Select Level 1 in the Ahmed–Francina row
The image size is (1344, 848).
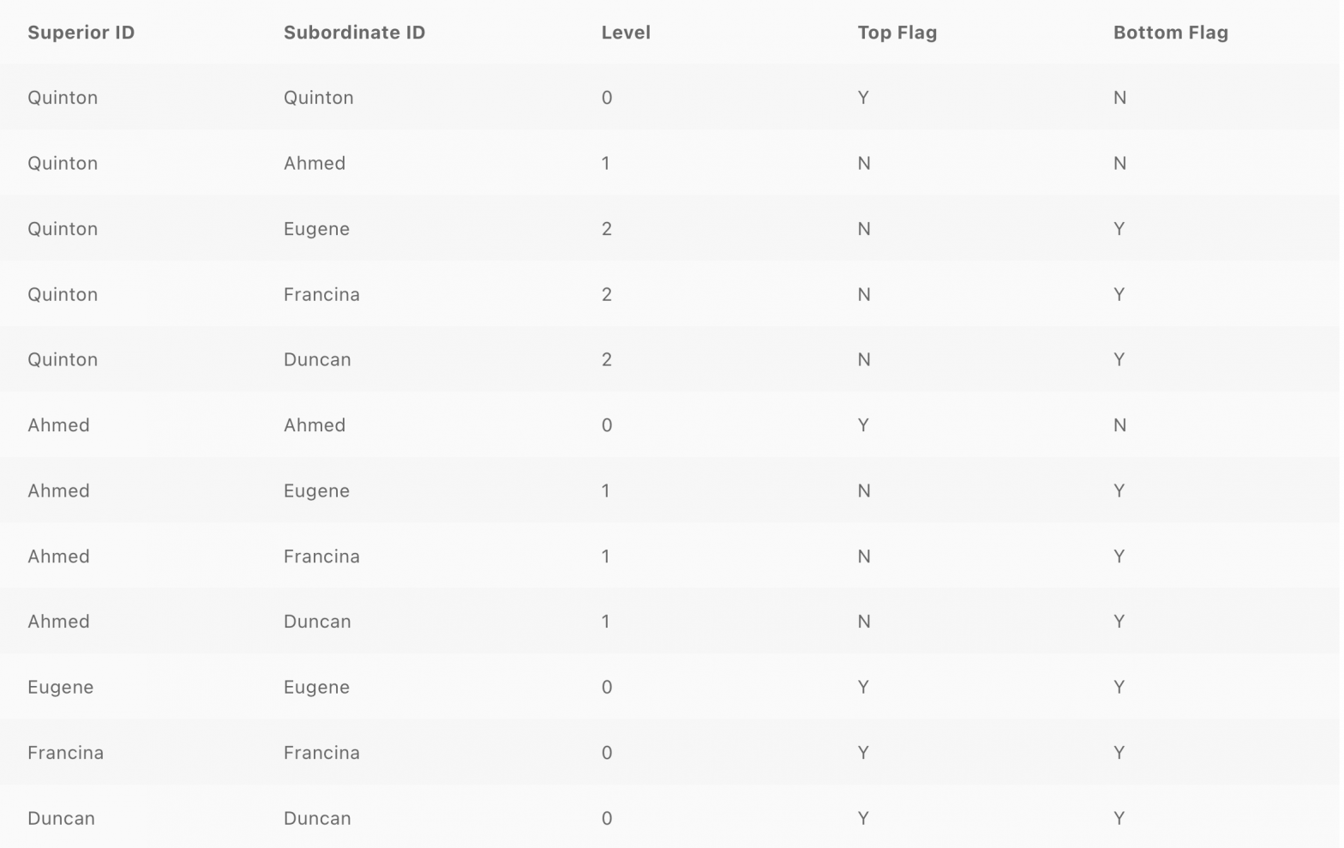(x=606, y=556)
